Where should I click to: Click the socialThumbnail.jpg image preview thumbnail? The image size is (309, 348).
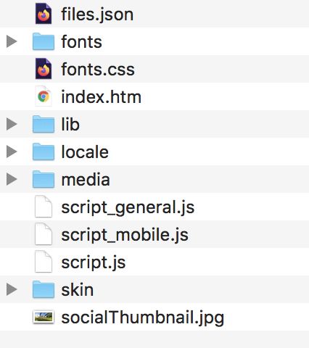tap(44, 317)
